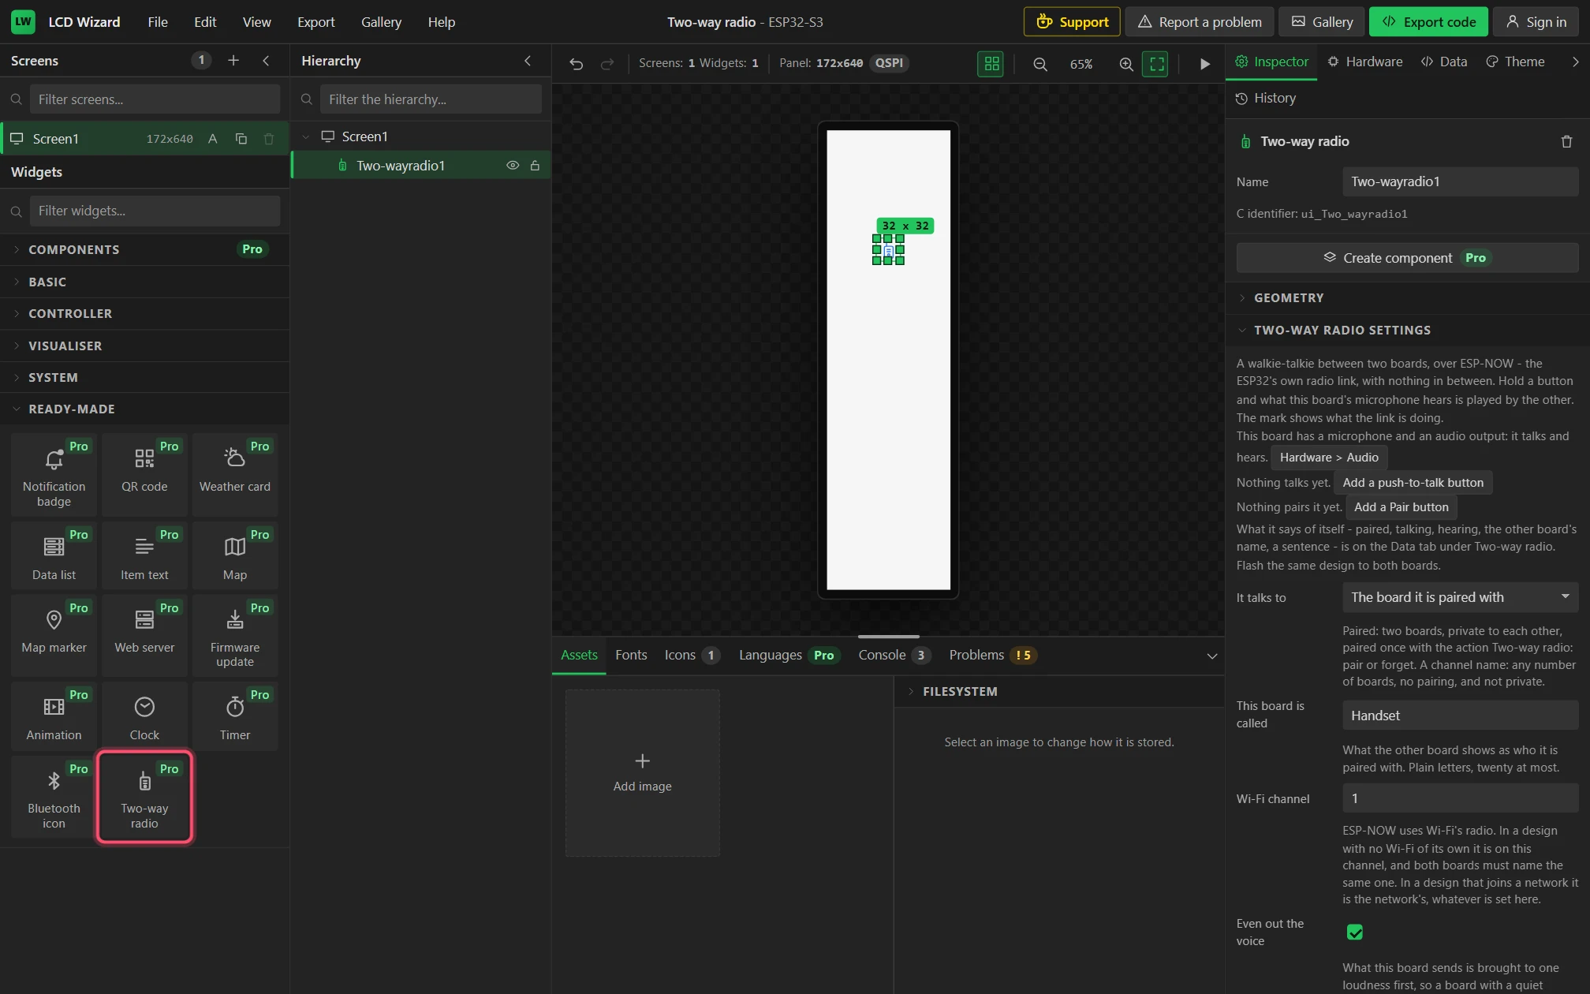The image size is (1590, 994).
Task: Add a new screen
Action: pyautogui.click(x=233, y=61)
